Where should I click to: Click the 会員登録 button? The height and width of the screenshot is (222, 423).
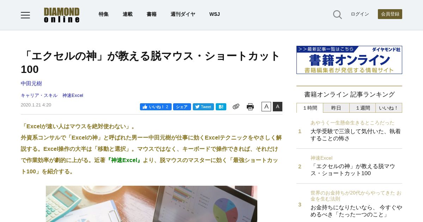(390, 14)
